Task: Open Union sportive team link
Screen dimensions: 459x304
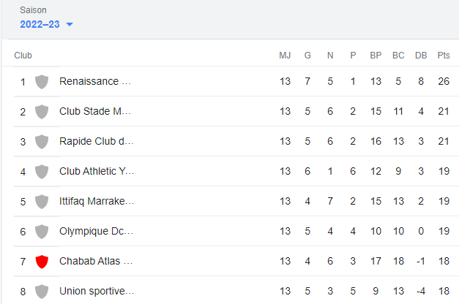Action: point(97,292)
